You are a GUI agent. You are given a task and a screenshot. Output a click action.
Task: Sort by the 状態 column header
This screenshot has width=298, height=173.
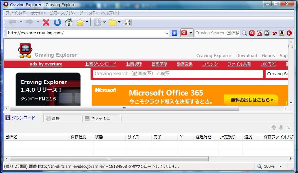coord(109,137)
